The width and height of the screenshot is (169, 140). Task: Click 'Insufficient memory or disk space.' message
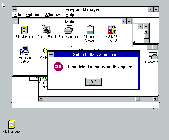click(x=101, y=67)
